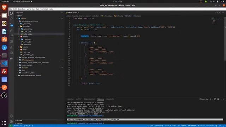
Task: Open the Docker view in activity bar
Action: click(x=11, y=59)
